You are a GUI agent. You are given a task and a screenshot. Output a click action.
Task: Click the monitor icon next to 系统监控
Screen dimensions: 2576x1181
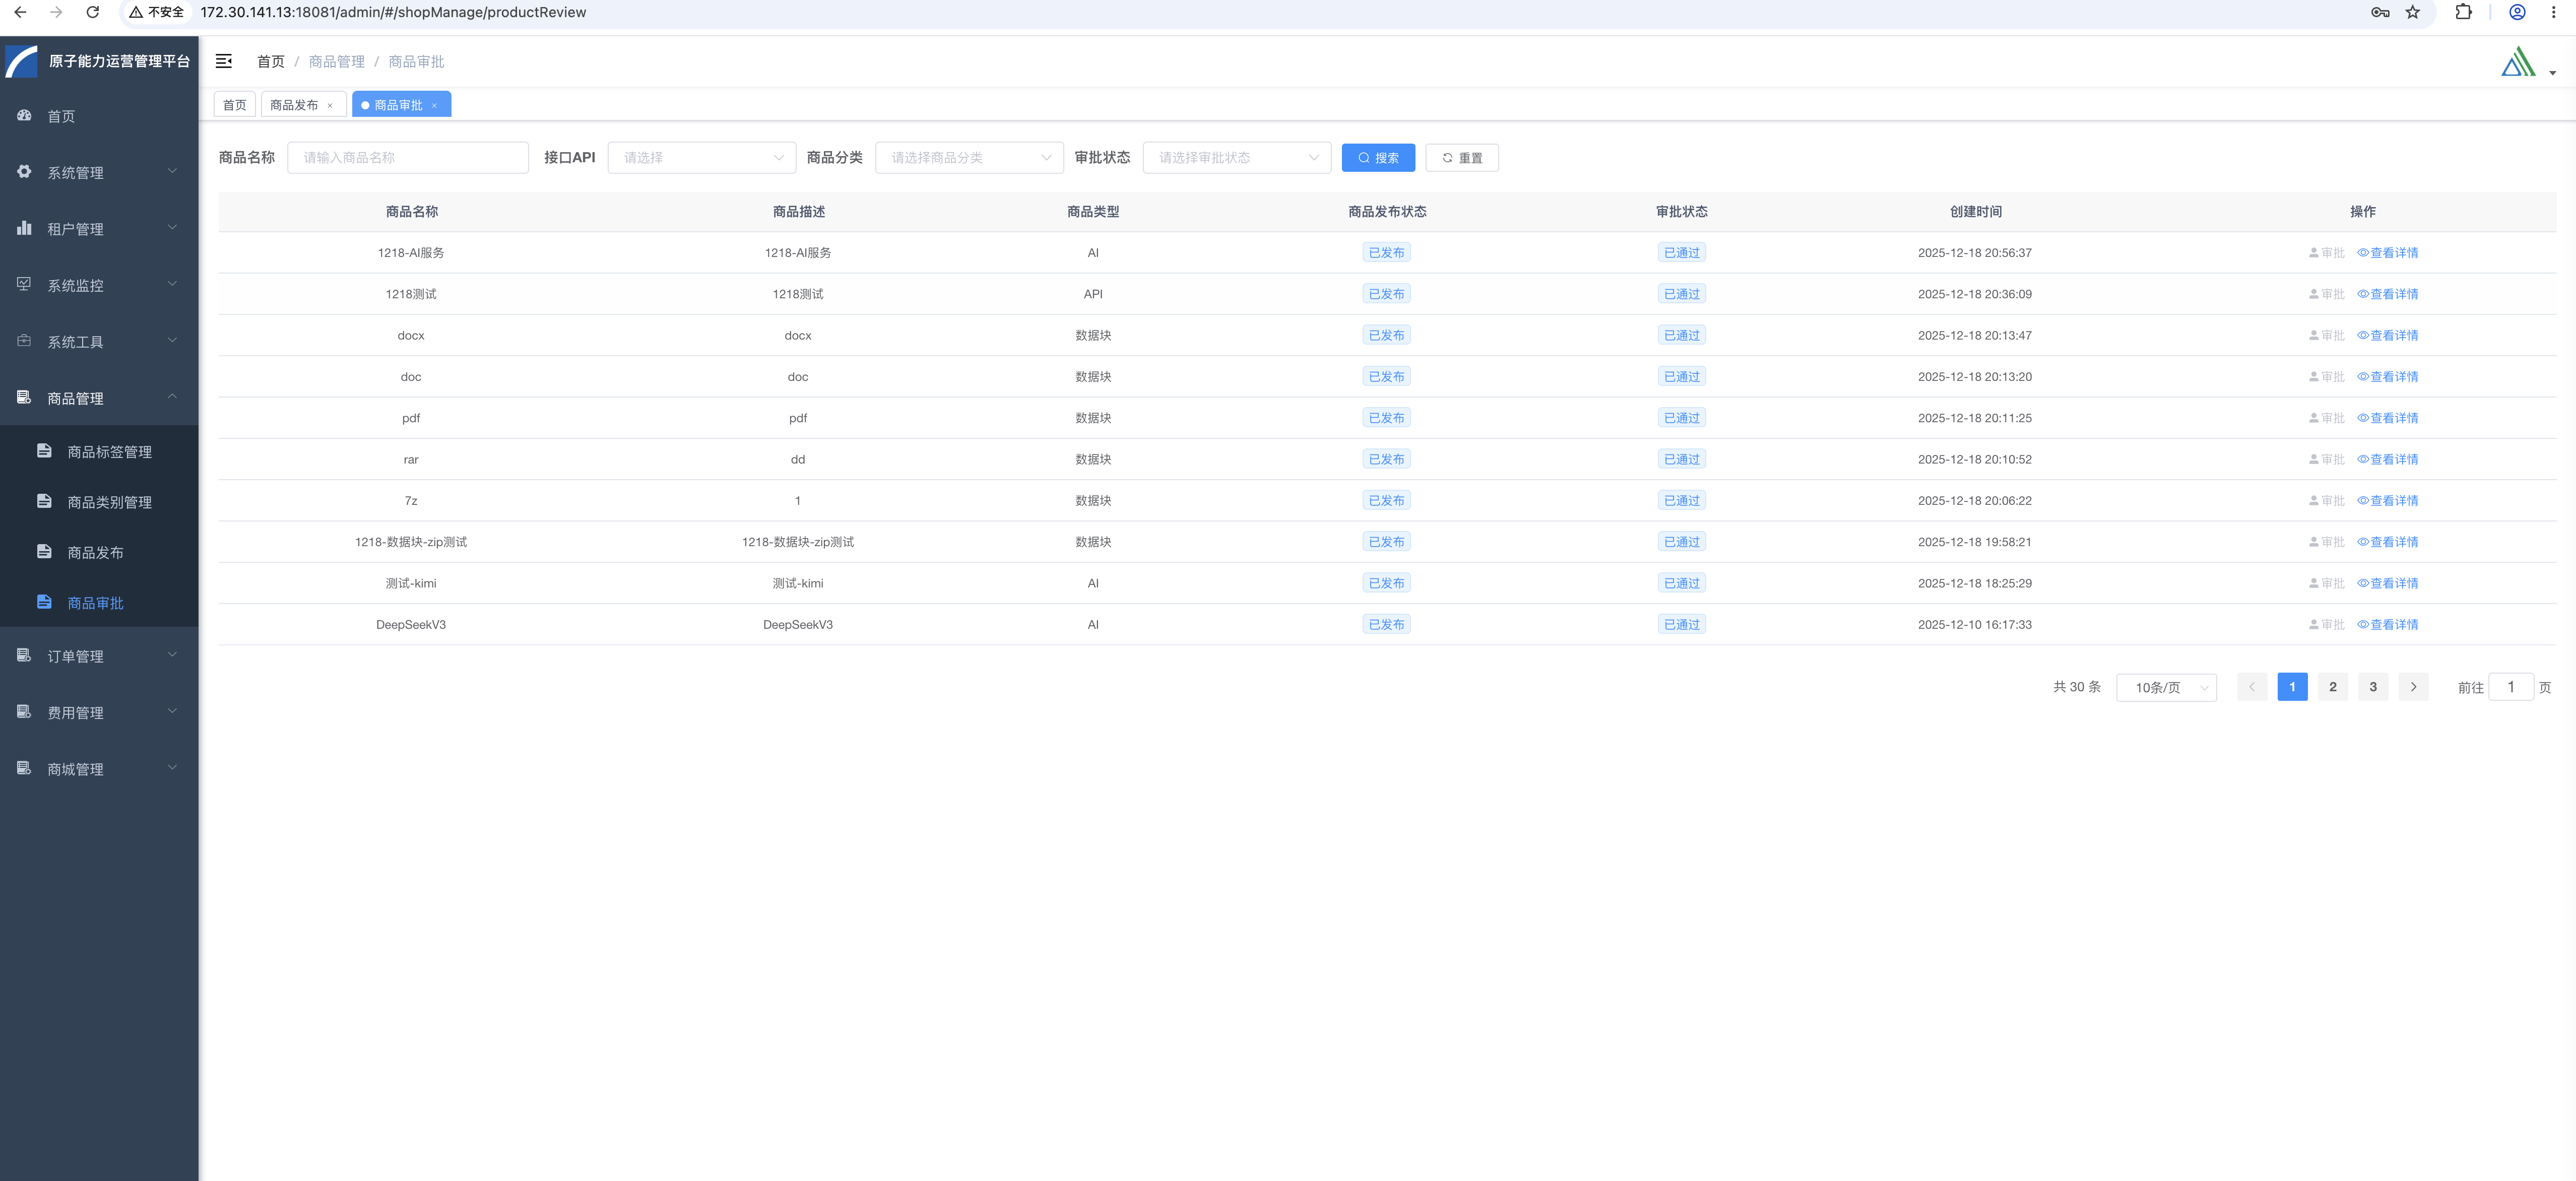click(x=24, y=284)
